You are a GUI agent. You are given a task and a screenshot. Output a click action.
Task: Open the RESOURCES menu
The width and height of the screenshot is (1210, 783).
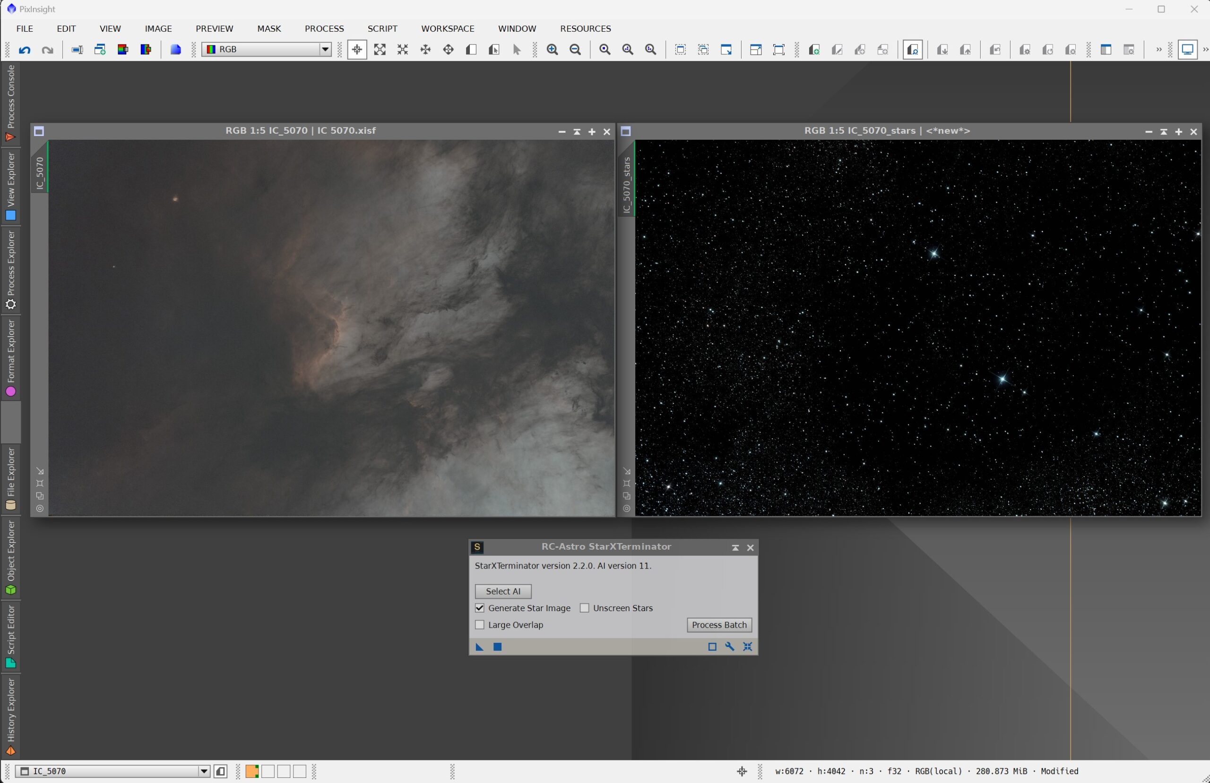(585, 28)
